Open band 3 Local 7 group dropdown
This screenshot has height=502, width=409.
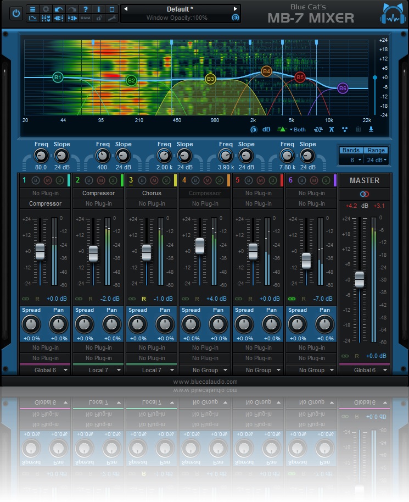(x=152, y=370)
